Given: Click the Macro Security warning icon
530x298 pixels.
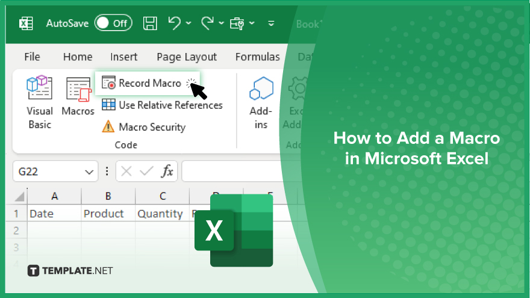Looking at the screenshot, I should pyautogui.click(x=108, y=126).
